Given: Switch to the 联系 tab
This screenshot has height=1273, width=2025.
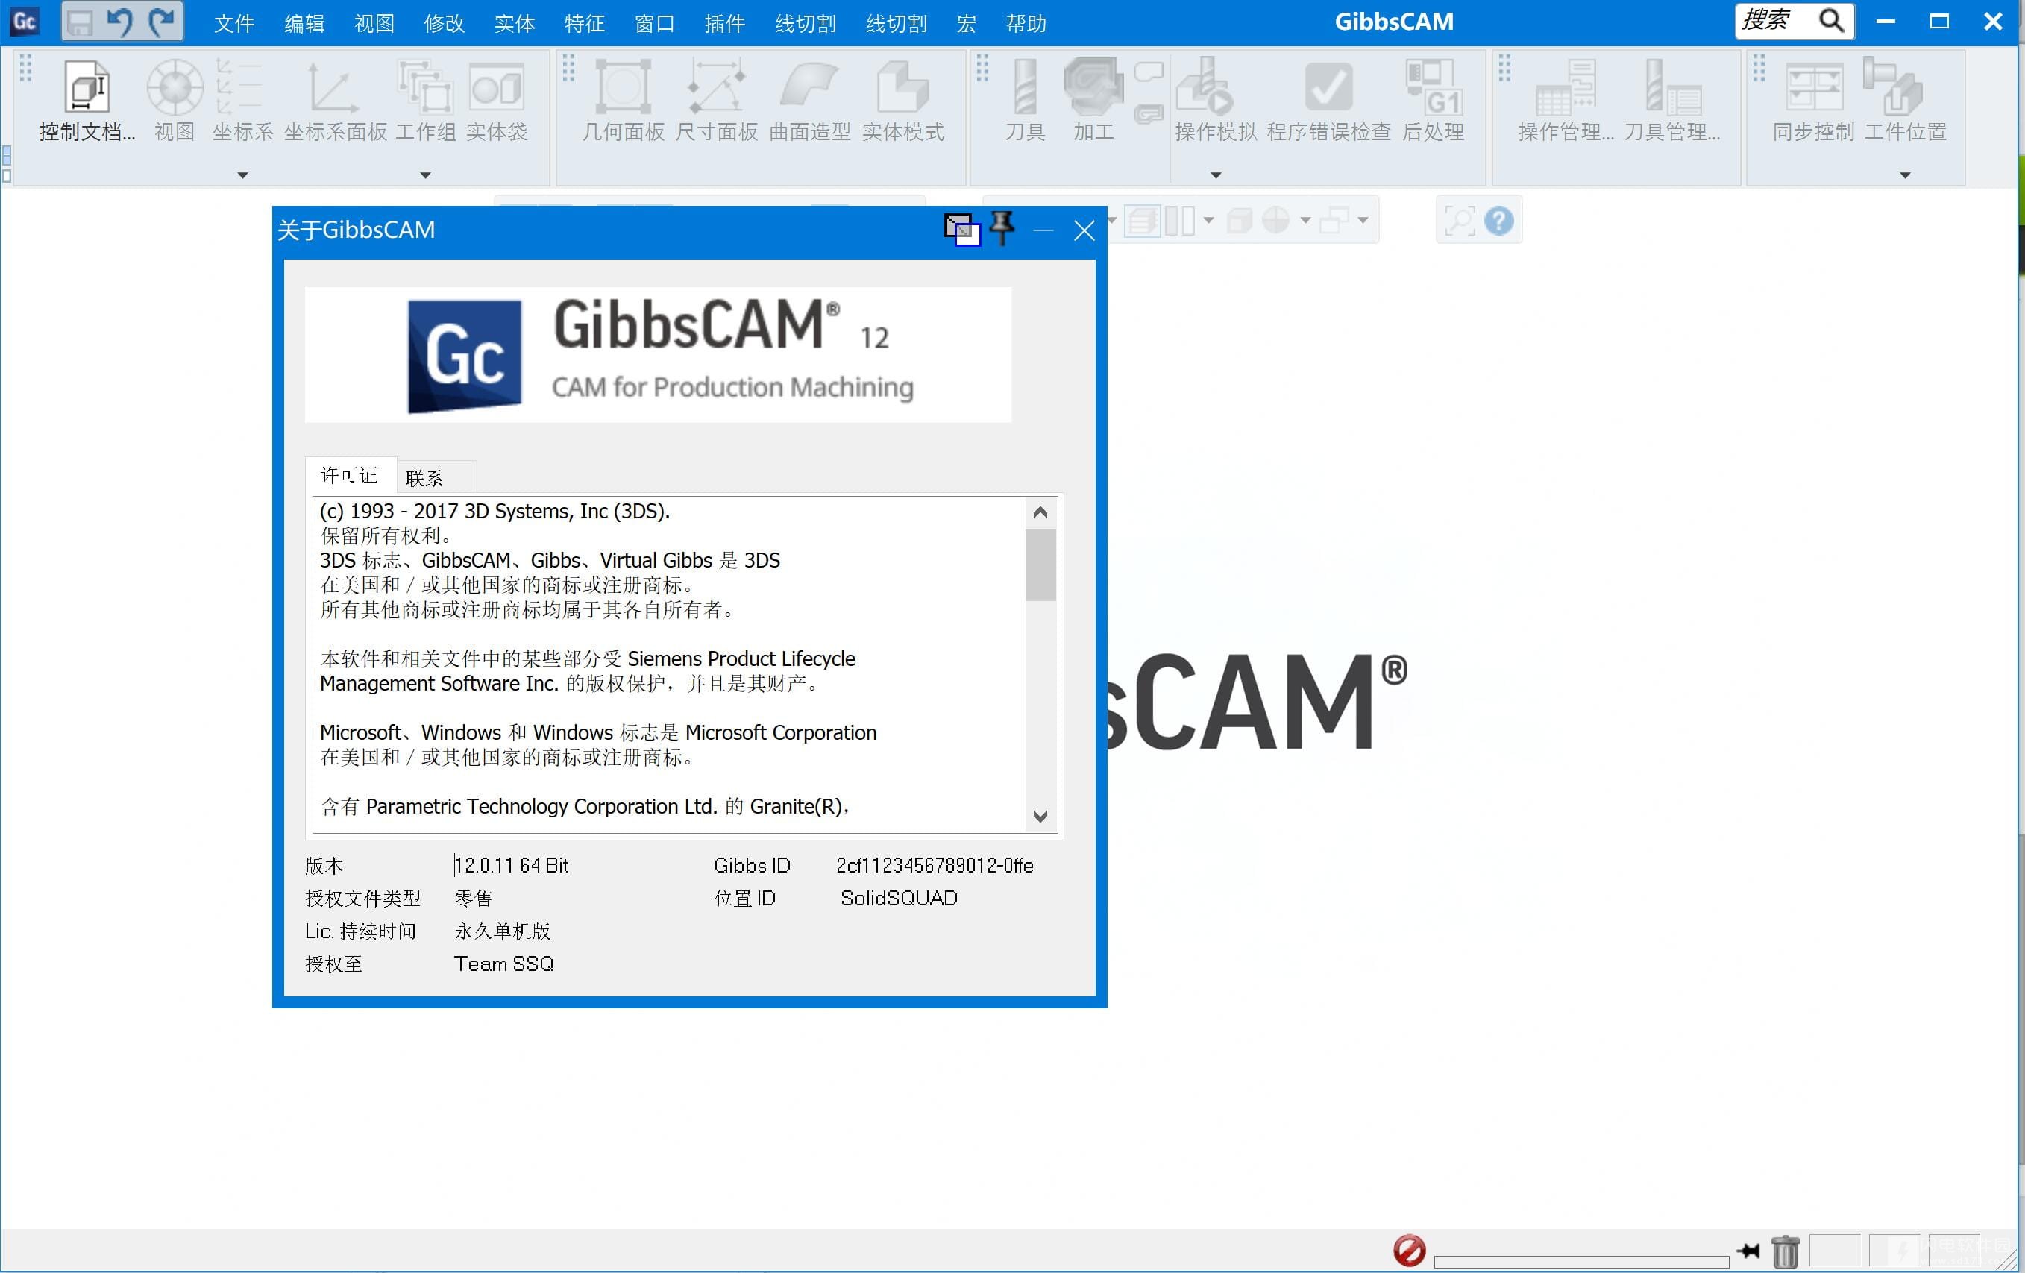Looking at the screenshot, I should [x=436, y=477].
